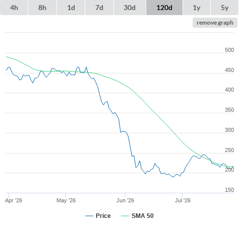Choose the 1d time range tab
239x229 pixels.
pyautogui.click(x=71, y=8)
